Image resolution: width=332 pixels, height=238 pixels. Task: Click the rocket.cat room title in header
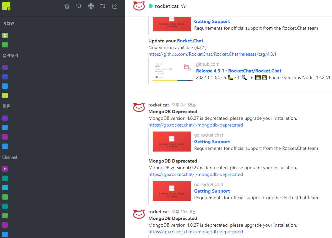tap(167, 6)
